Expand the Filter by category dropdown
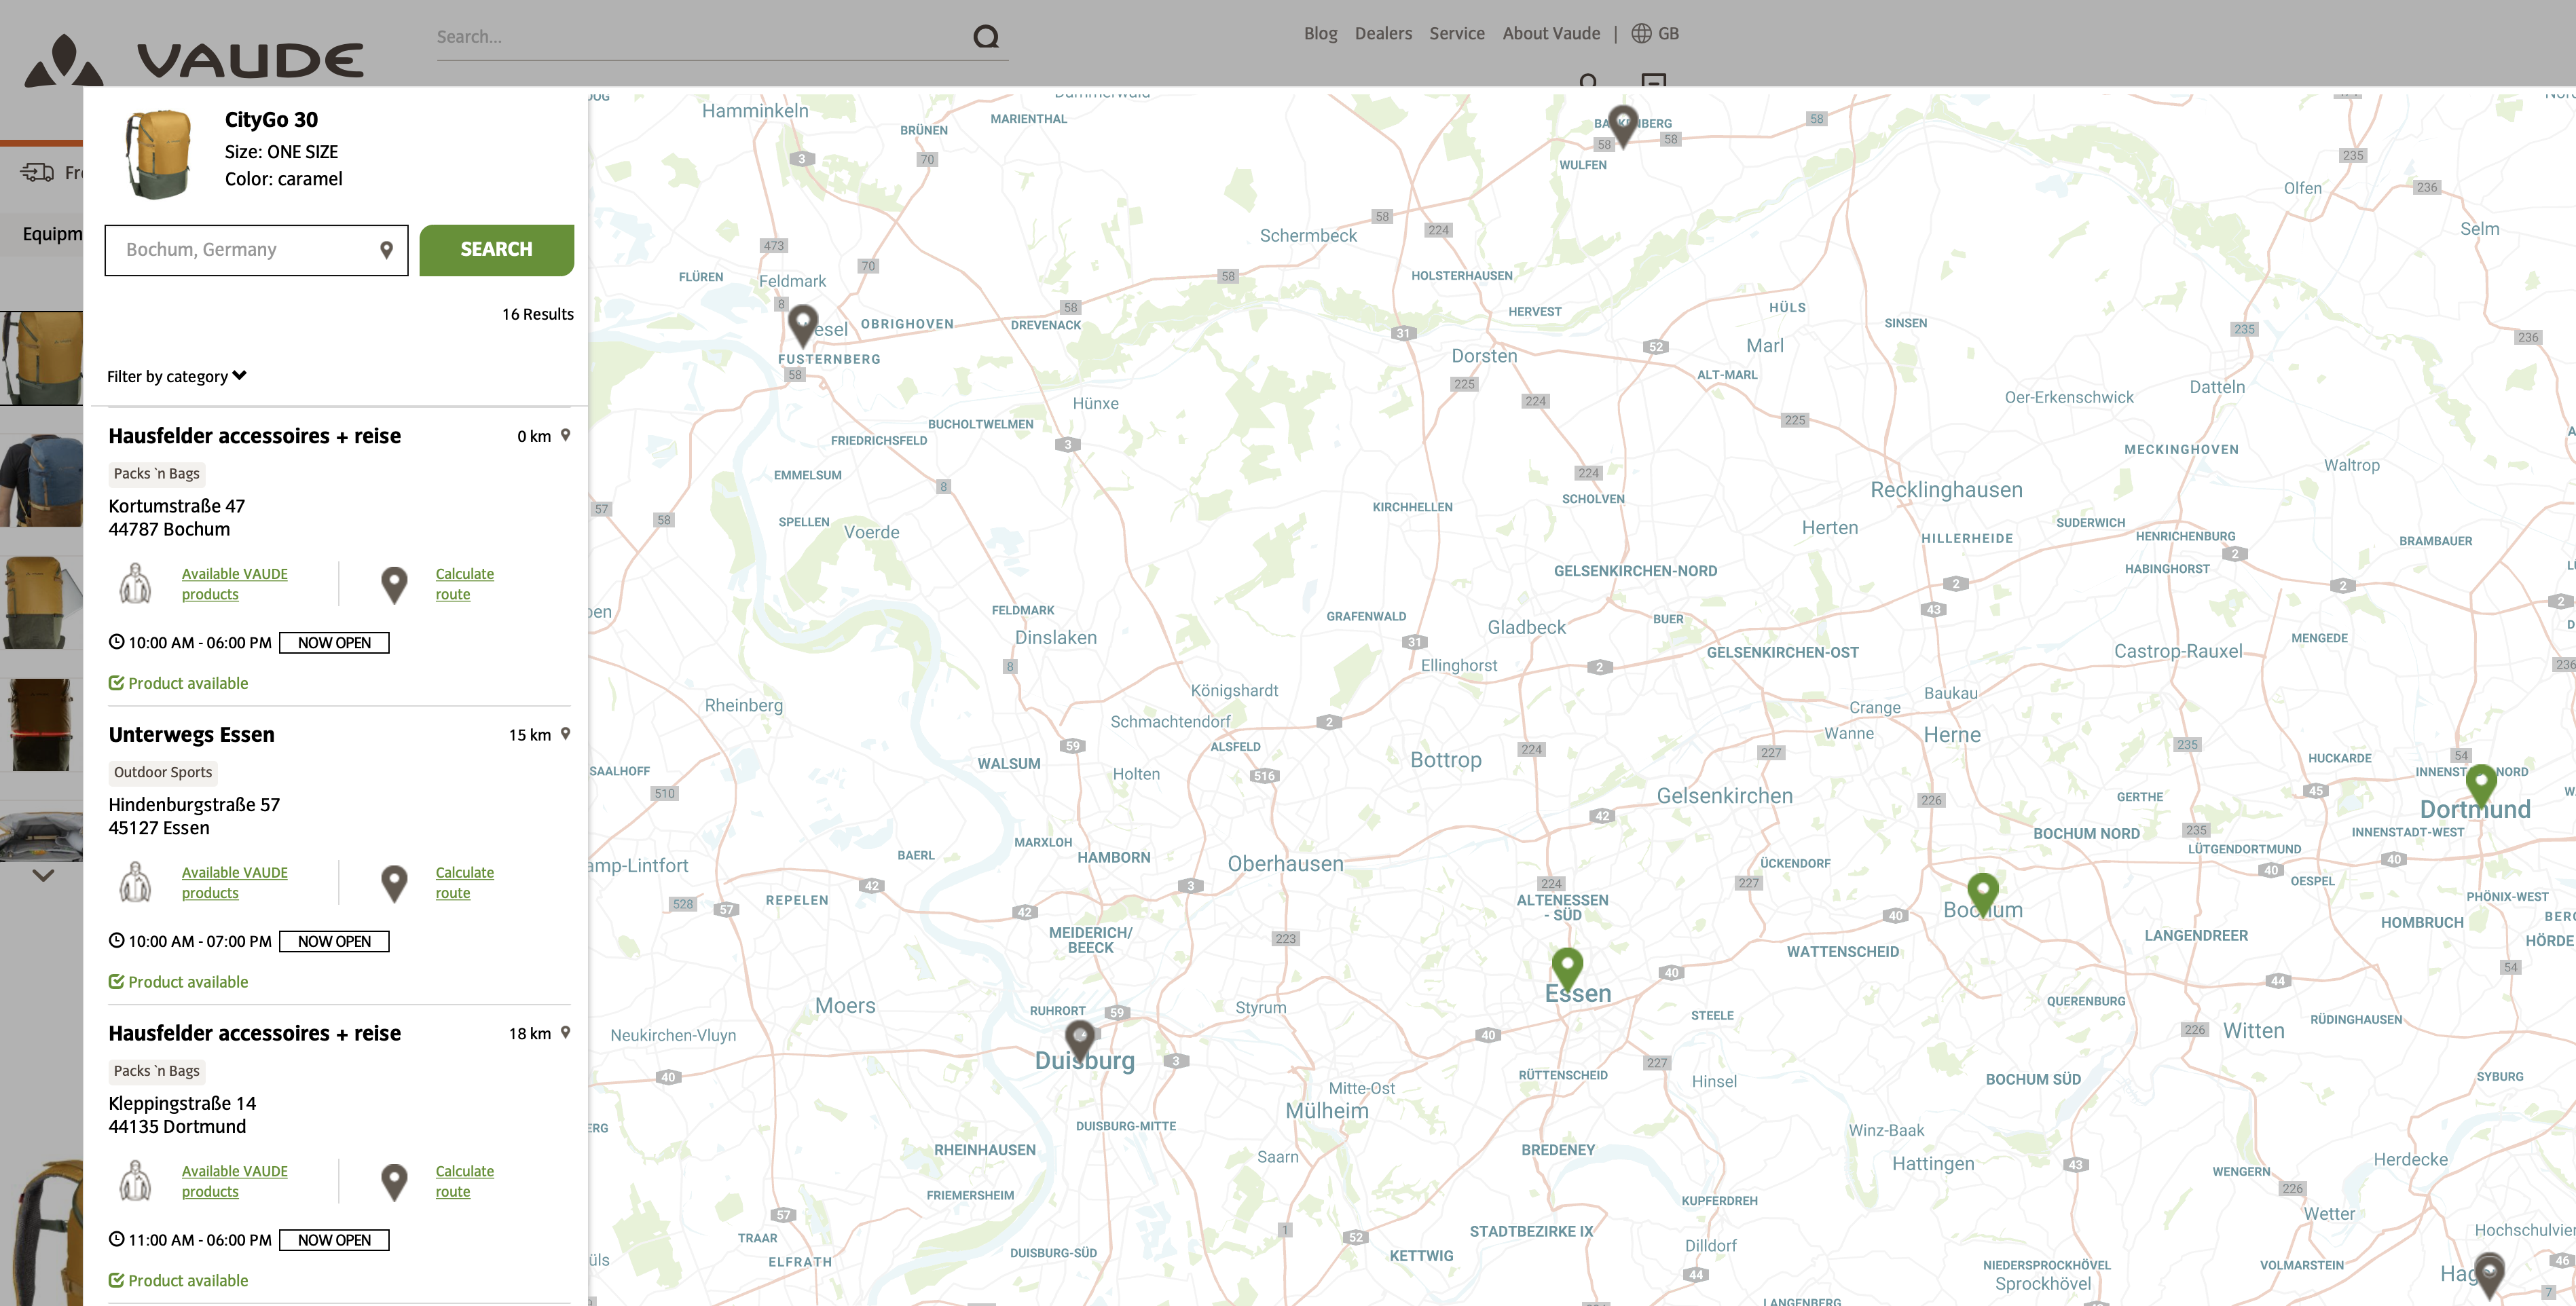This screenshot has height=1306, width=2576. pos(177,376)
